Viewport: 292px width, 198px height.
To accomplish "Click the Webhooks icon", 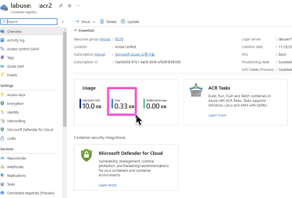I will click(3, 167).
